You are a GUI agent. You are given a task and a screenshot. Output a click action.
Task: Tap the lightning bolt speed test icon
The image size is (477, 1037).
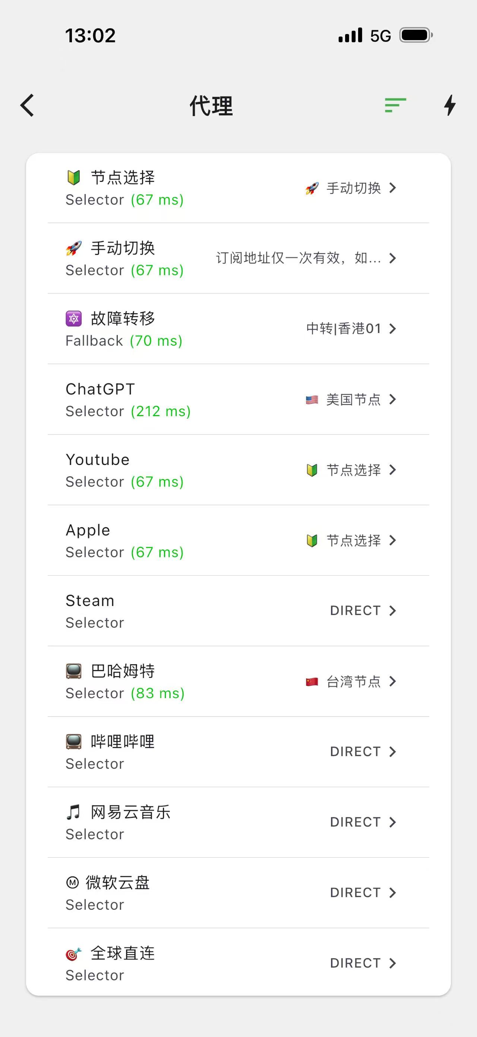coord(450,106)
